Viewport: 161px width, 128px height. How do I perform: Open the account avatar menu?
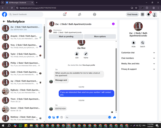click(155, 14)
